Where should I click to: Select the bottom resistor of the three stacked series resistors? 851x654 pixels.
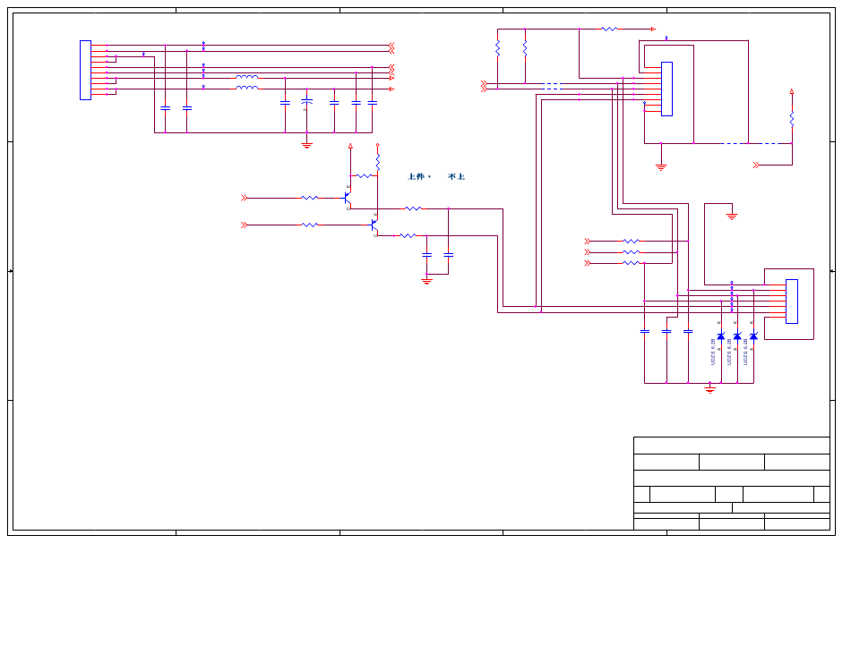click(631, 263)
